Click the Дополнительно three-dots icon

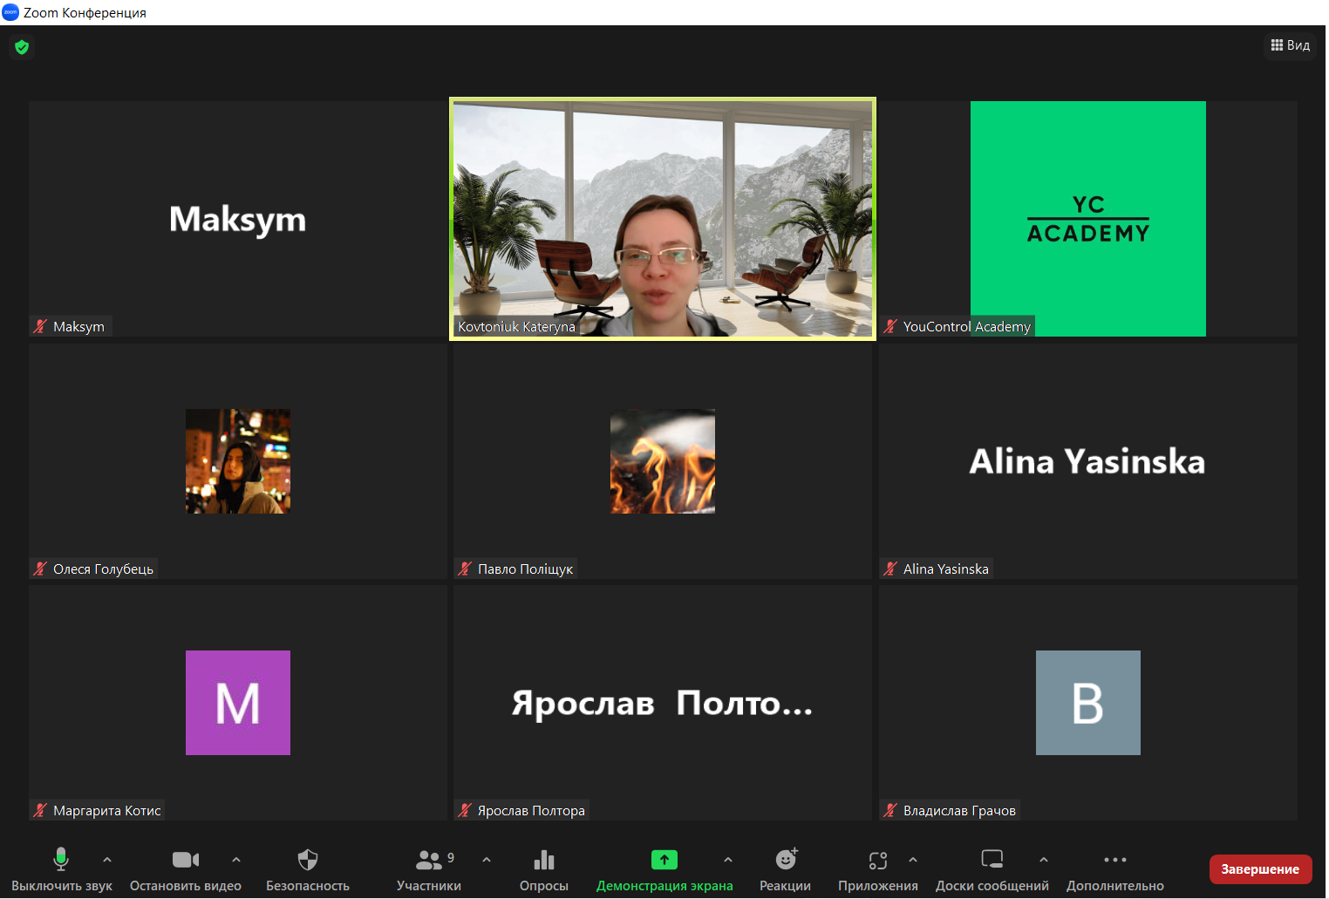coord(1114,861)
